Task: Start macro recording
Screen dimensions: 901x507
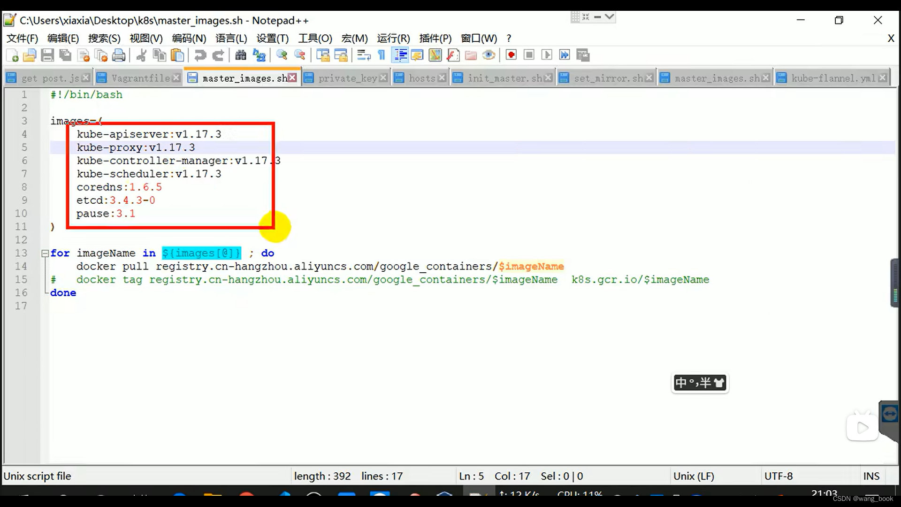Action: pos(512,55)
